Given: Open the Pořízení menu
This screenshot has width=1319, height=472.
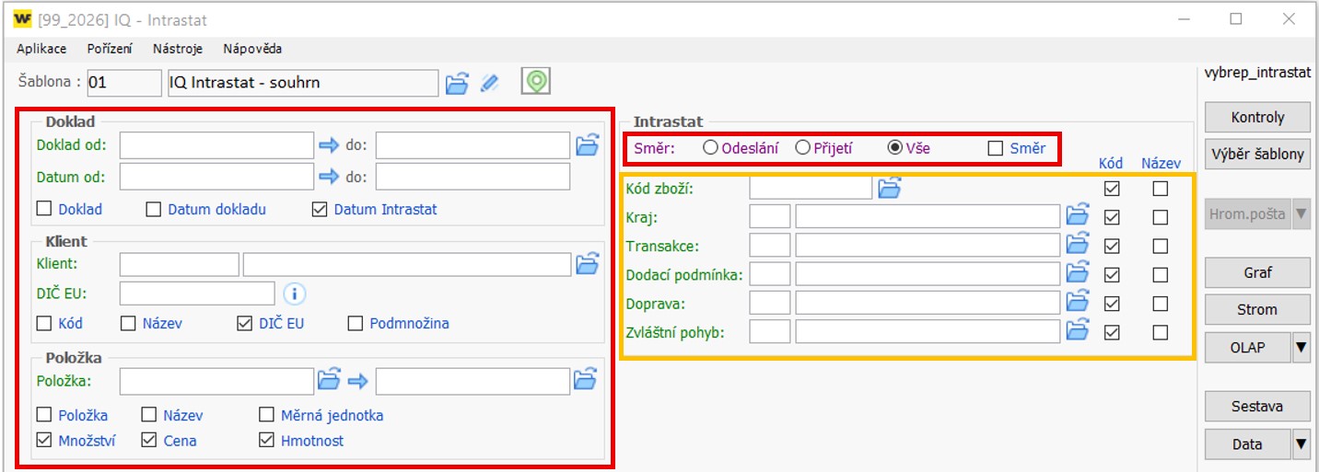Looking at the screenshot, I should [x=110, y=49].
